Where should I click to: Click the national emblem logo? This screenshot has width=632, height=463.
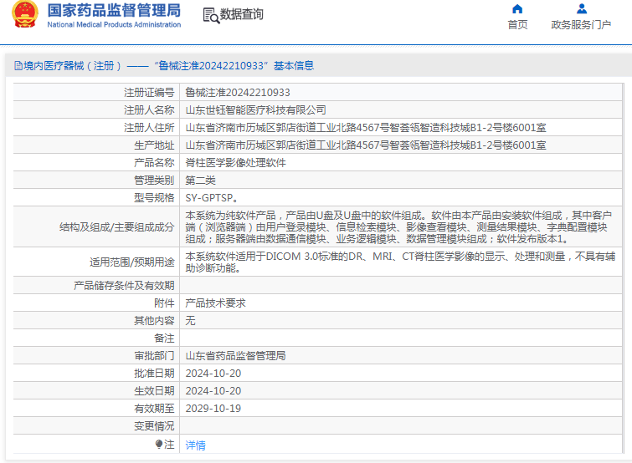(25, 14)
